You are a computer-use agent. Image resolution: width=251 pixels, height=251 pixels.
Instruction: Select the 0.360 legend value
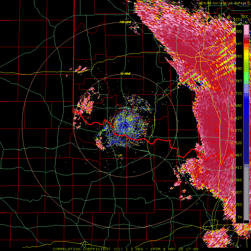tap(236, 180)
